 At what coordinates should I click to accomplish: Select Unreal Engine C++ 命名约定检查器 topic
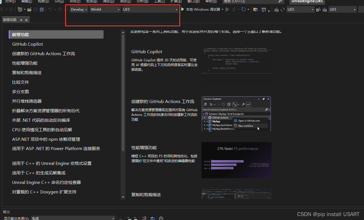(x=46, y=182)
